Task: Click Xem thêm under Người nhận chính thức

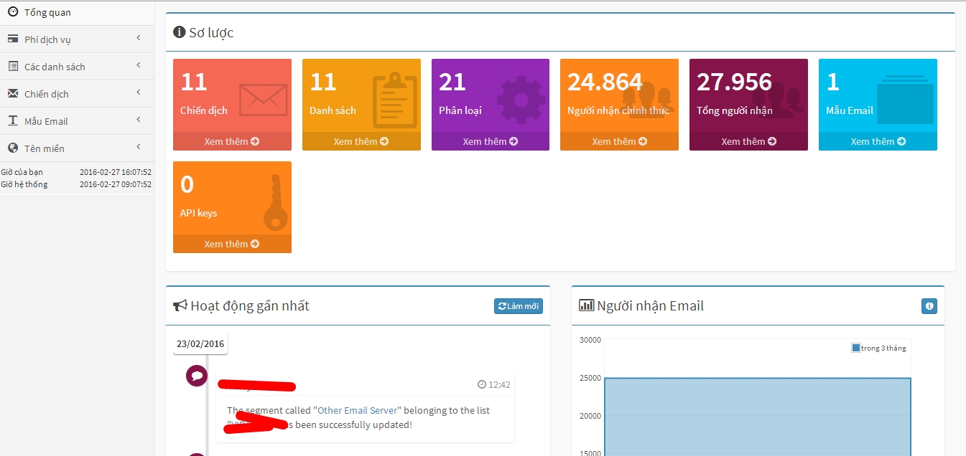Action: (x=619, y=141)
